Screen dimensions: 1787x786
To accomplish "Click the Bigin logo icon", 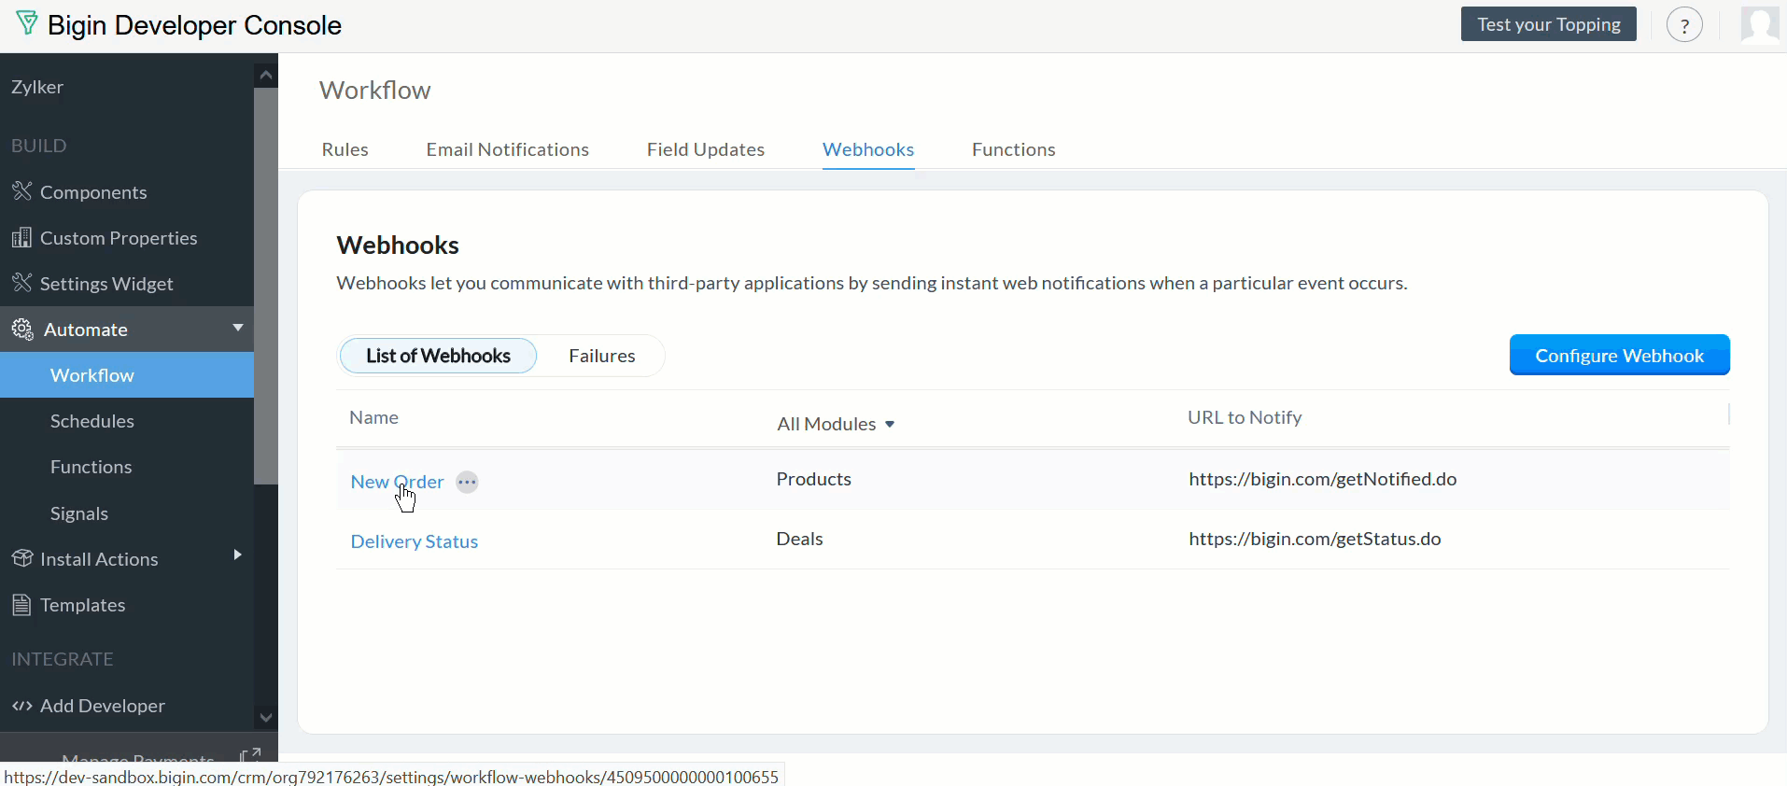I will point(27,24).
